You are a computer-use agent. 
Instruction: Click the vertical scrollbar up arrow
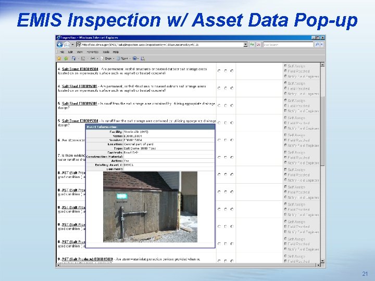322,65
